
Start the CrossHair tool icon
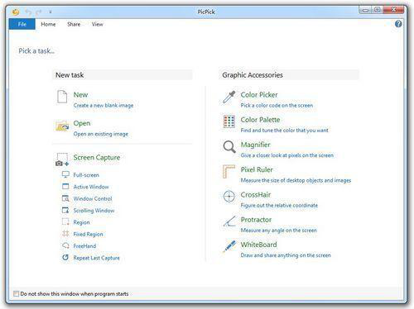(x=229, y=197)
